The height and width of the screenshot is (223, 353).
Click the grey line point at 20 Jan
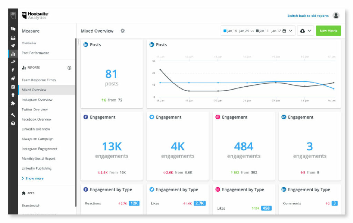218,91
